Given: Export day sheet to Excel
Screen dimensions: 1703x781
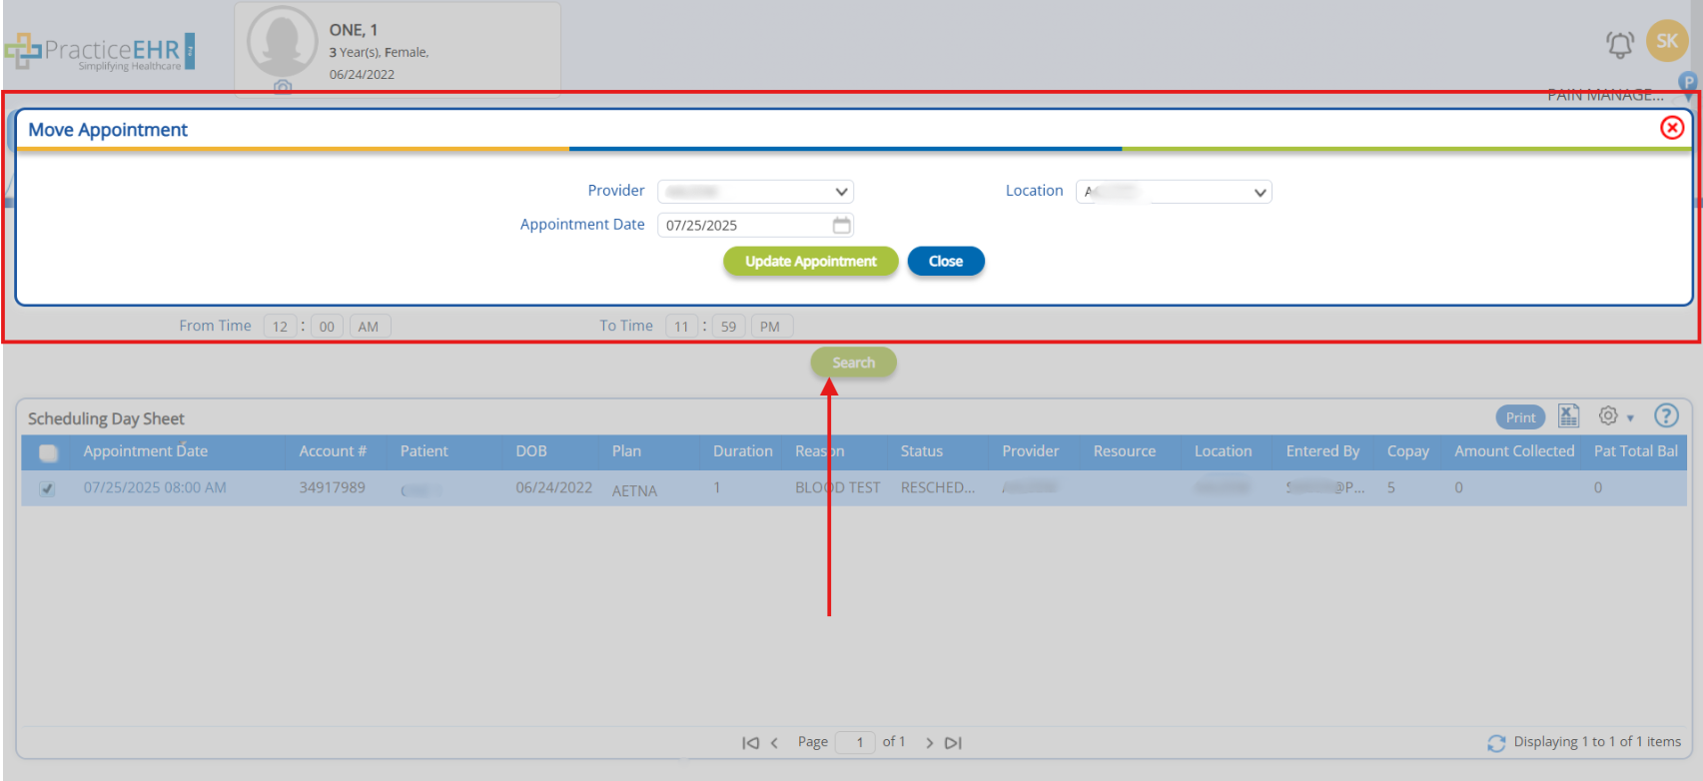Looking at the screenshot, I should coord(1568,416).
